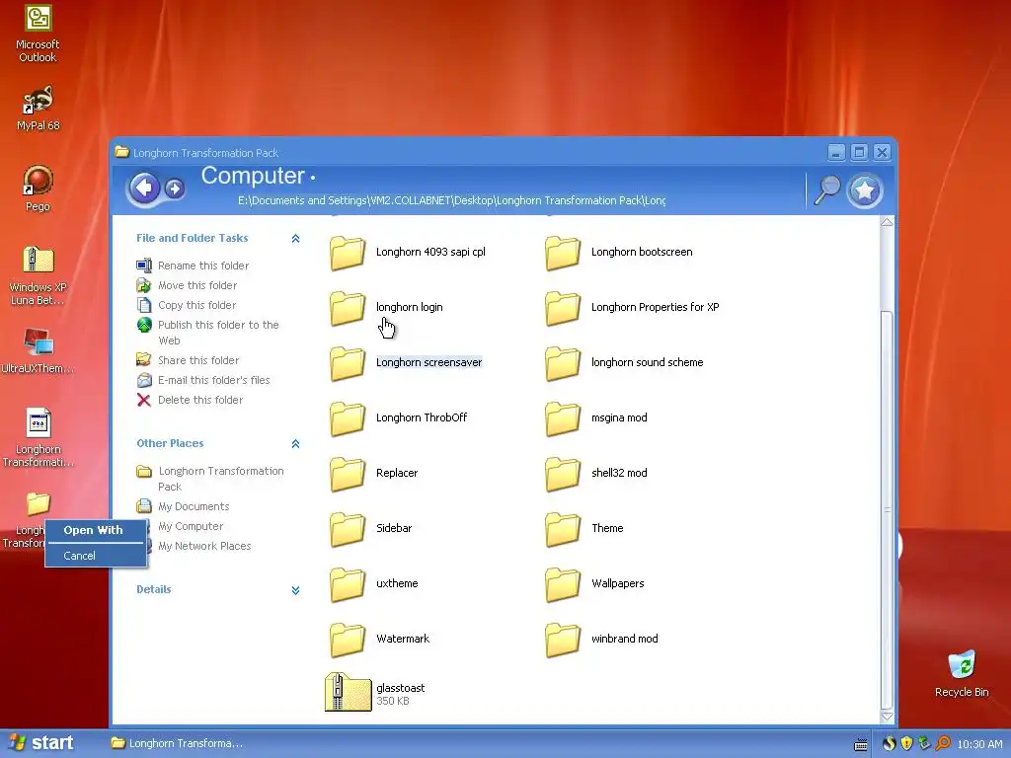Viewport: 1011px width, 758px height.
Task: Select the Wallpapers folder icon
Action: click(x=563, y=584)
